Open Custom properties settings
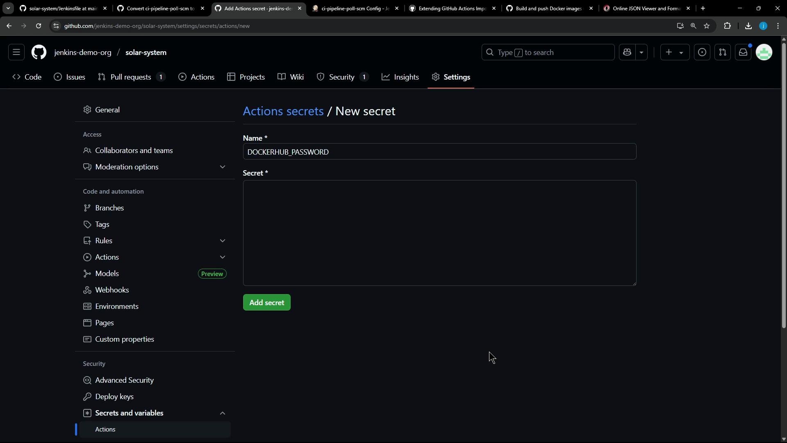The width and height of the screenshot is (787, 443). point(155,339)
